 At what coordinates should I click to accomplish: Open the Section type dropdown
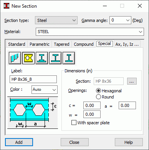56,20
